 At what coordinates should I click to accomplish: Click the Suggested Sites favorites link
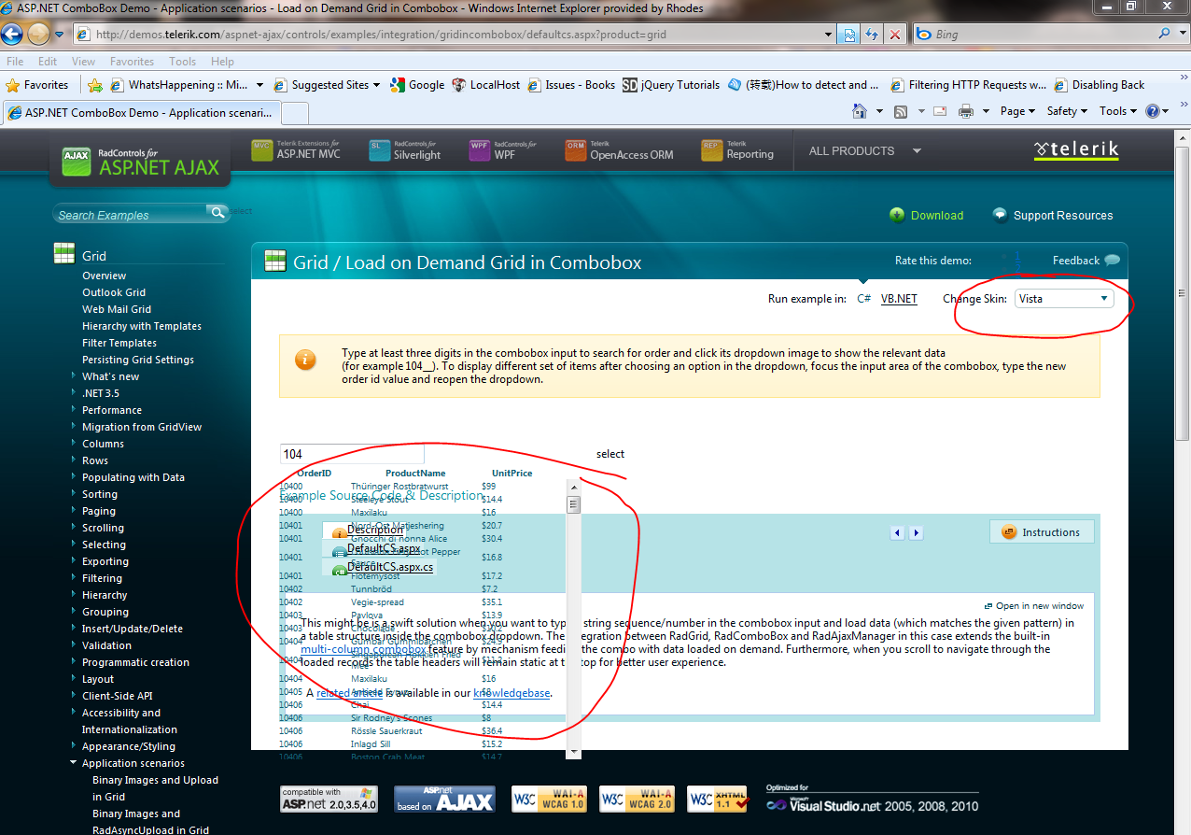pyautogui.click(x=327, y=85)
